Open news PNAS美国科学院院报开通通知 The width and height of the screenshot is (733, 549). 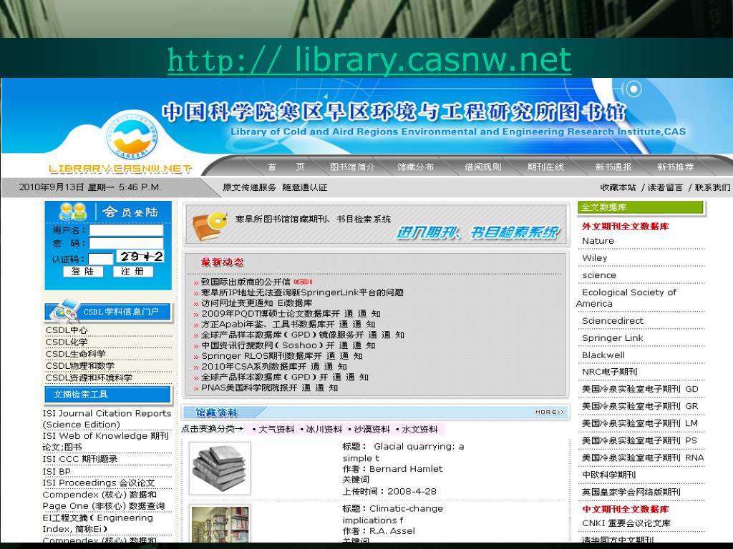point(269,387)
